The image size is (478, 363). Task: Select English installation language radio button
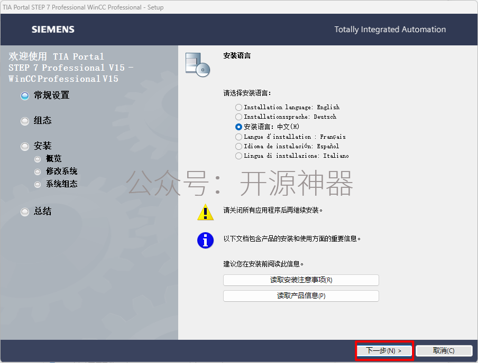tap(238, 108)
